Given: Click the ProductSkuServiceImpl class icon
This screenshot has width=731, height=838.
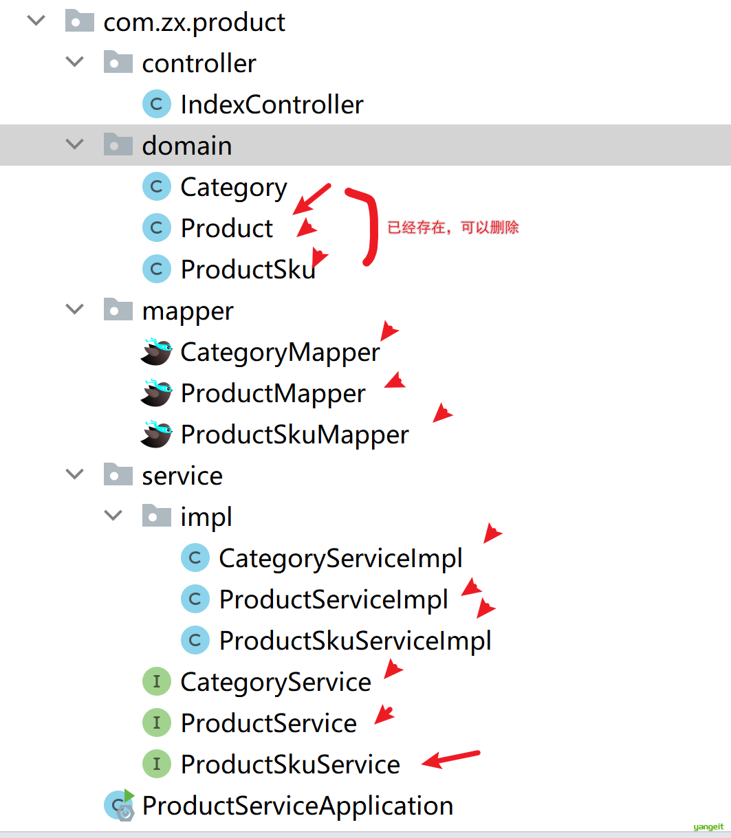Looking at the screenshot, I should click(195, 640).
